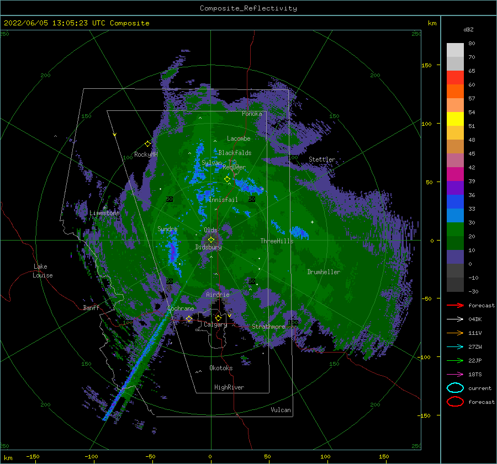
Task: Click the RedDeer city label
Action: [x=234, y=167]
